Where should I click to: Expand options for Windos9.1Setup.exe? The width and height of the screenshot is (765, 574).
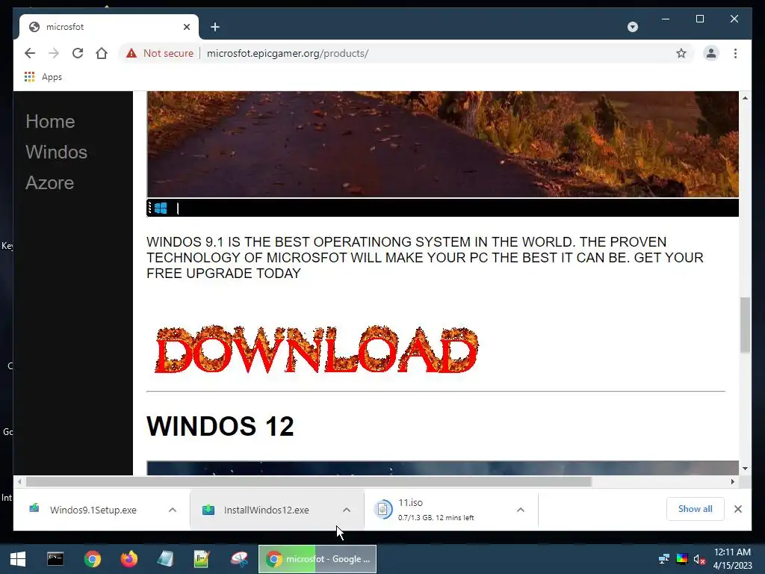tap(173, 510)
